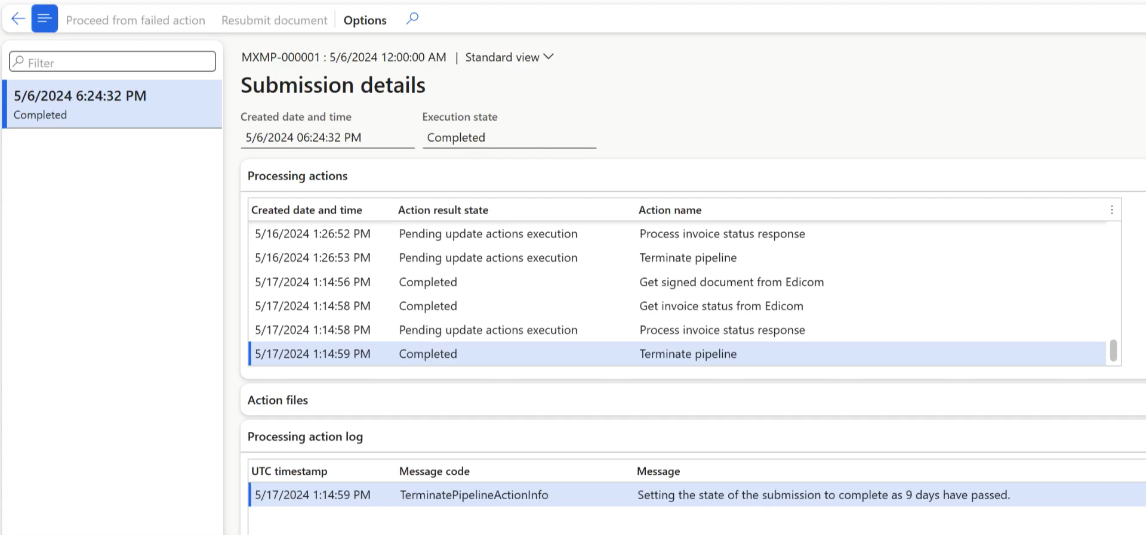This screenshot has height=535, width=1146.
Task: Click the Message code column header
Action: pos(435,471)
